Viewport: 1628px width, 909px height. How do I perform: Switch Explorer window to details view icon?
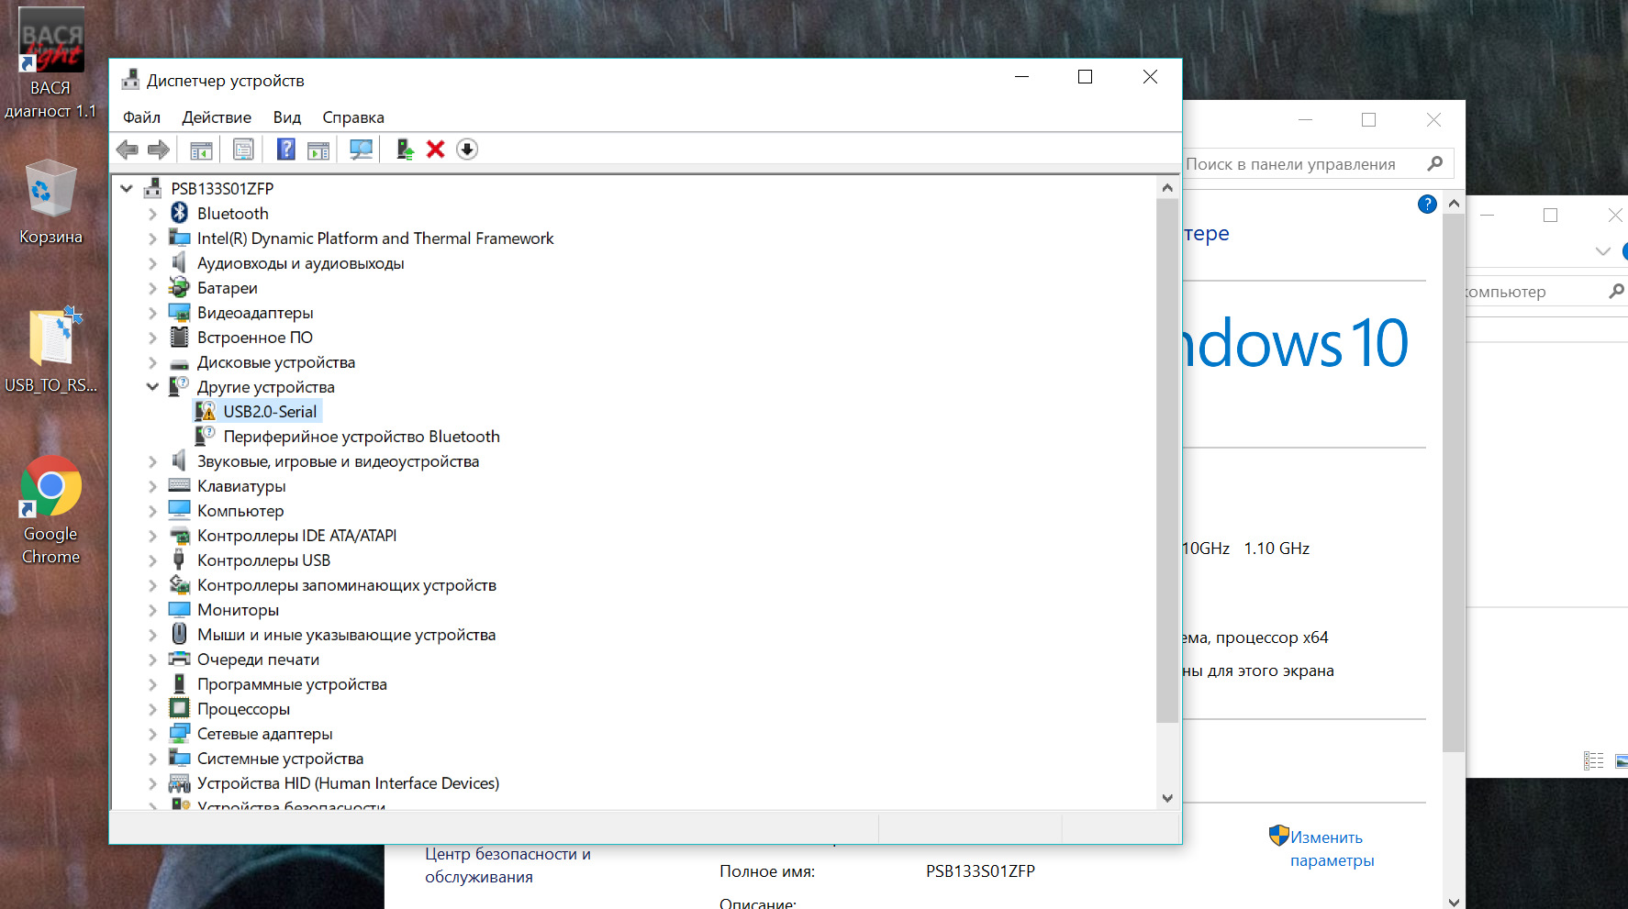(1594, 760)
